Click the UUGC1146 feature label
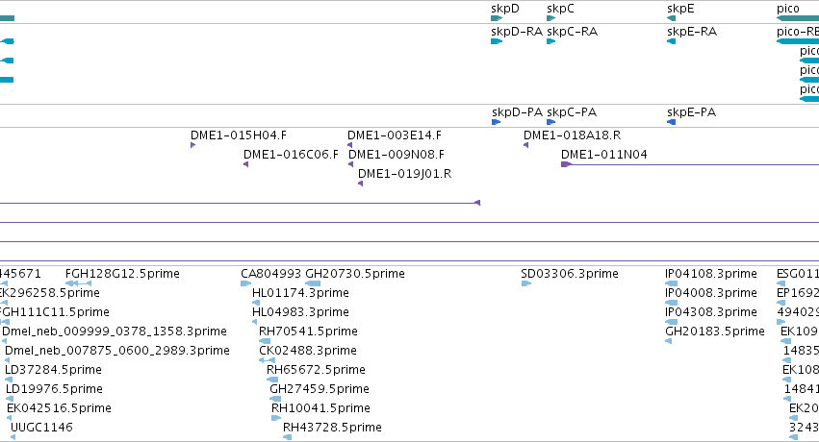Image resolution: width=819 pixels, height=442 pixels. pos(41,428)
